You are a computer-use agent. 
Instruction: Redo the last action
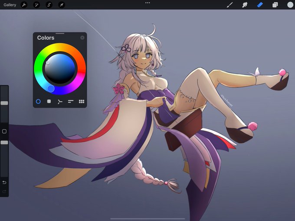point(4,191)
